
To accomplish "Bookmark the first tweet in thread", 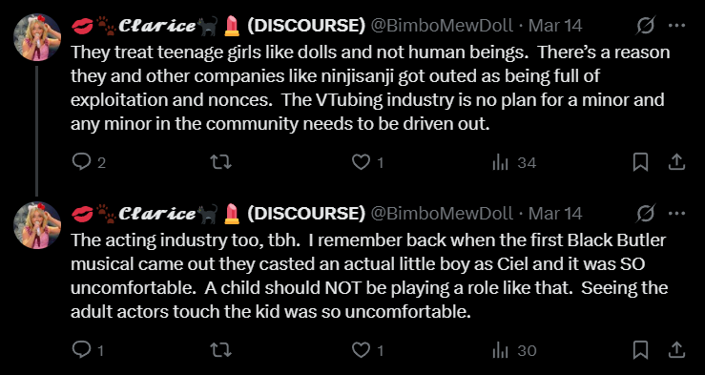I will (640, 162).
